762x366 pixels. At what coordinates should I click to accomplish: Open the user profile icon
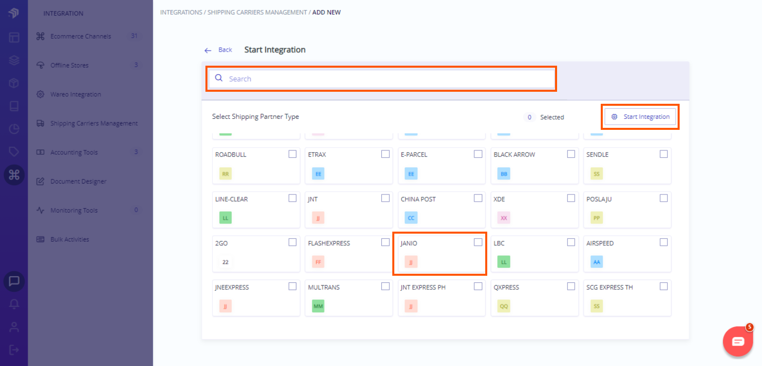click(14, 327)
